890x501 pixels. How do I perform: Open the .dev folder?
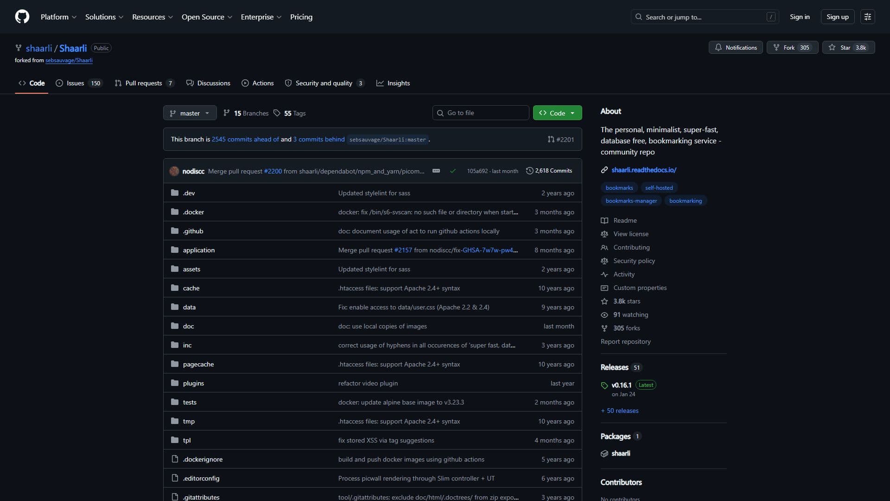pos(189,193)
